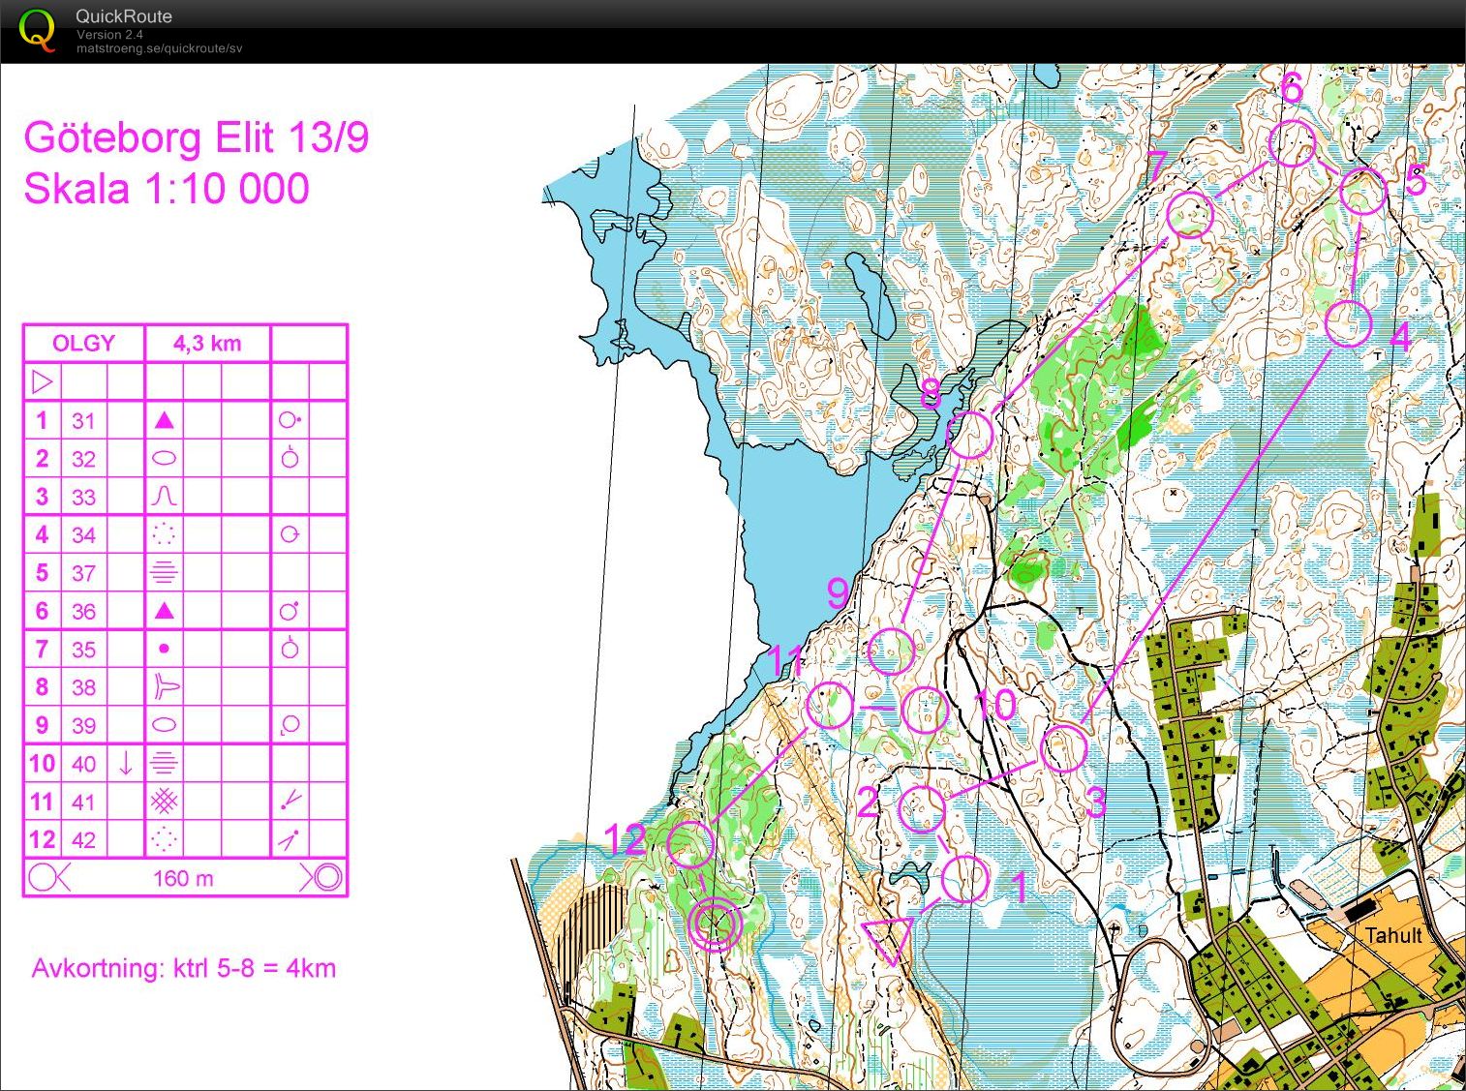Screen dimensions: 1466x1091
Task: Click the last-control circle symbol left of 160 m
Action: point(48,878)
